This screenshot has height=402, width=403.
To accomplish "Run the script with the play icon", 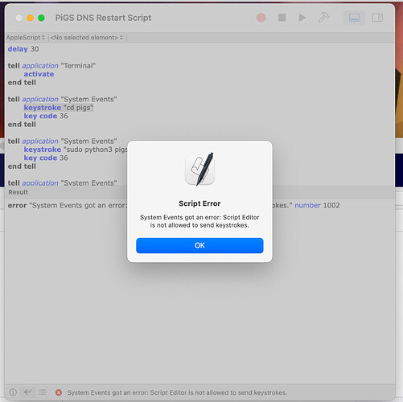I will pos(302,18).
